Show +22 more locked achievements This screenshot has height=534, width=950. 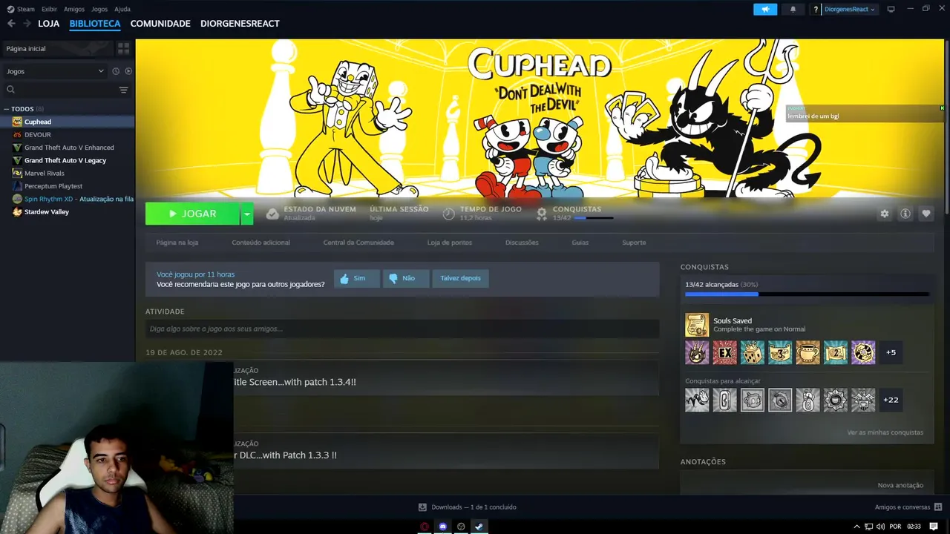tap(891, 400)
